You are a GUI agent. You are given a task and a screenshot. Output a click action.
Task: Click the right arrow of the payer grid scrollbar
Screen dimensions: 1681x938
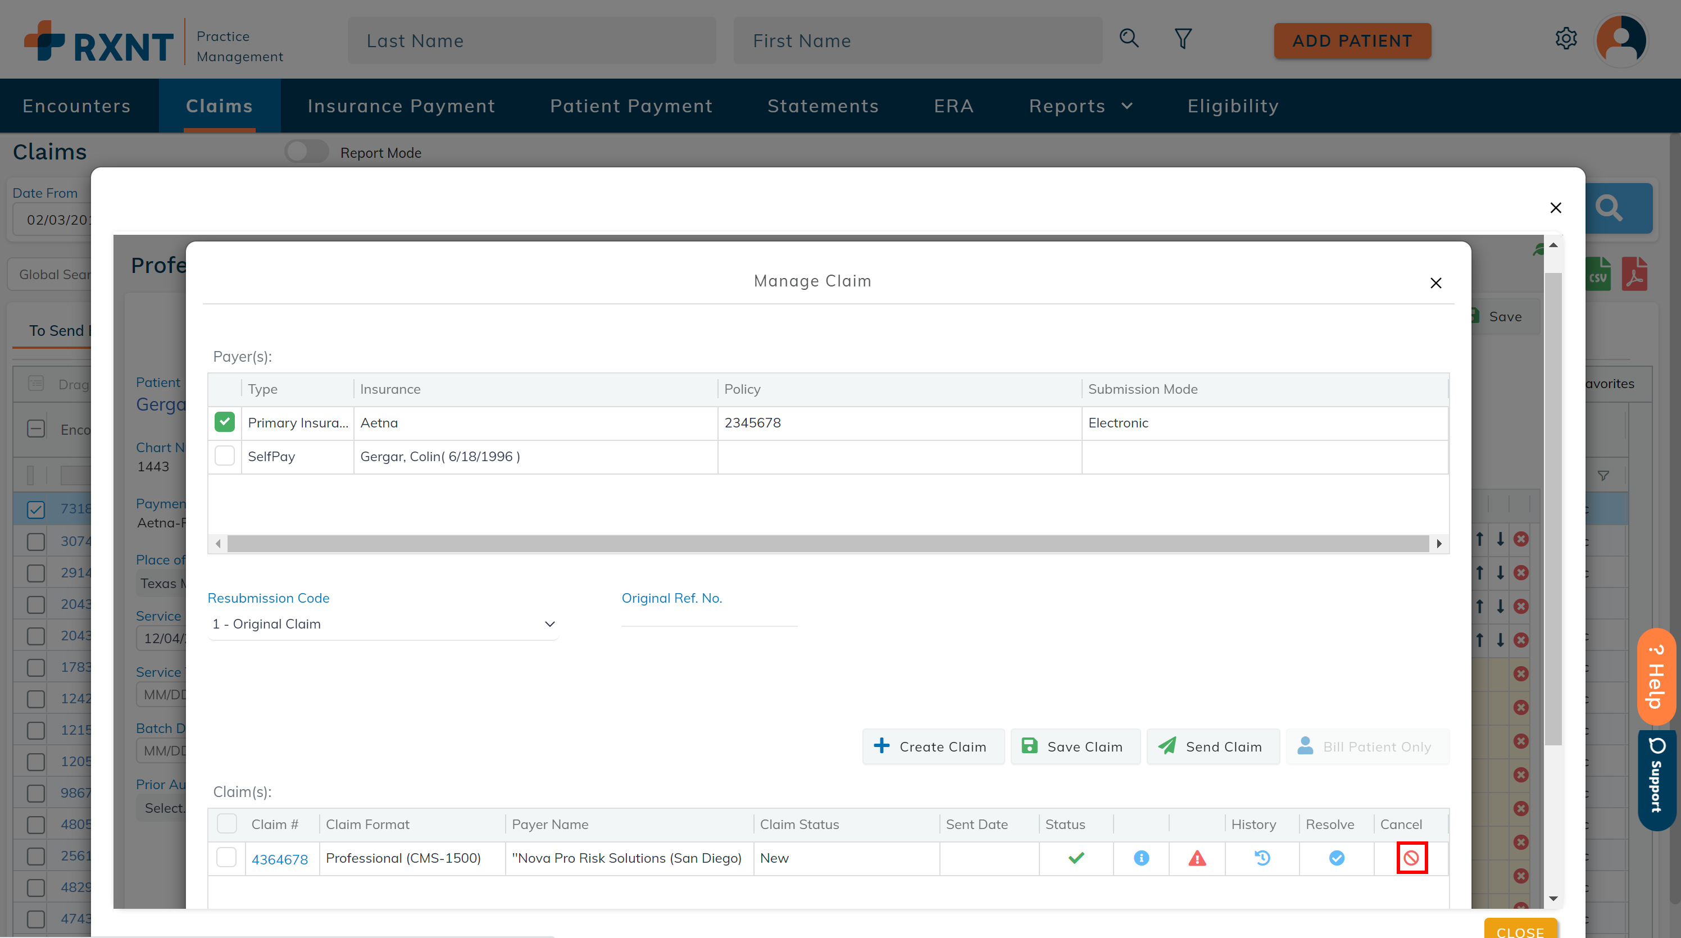click(x=1439, y=543)
